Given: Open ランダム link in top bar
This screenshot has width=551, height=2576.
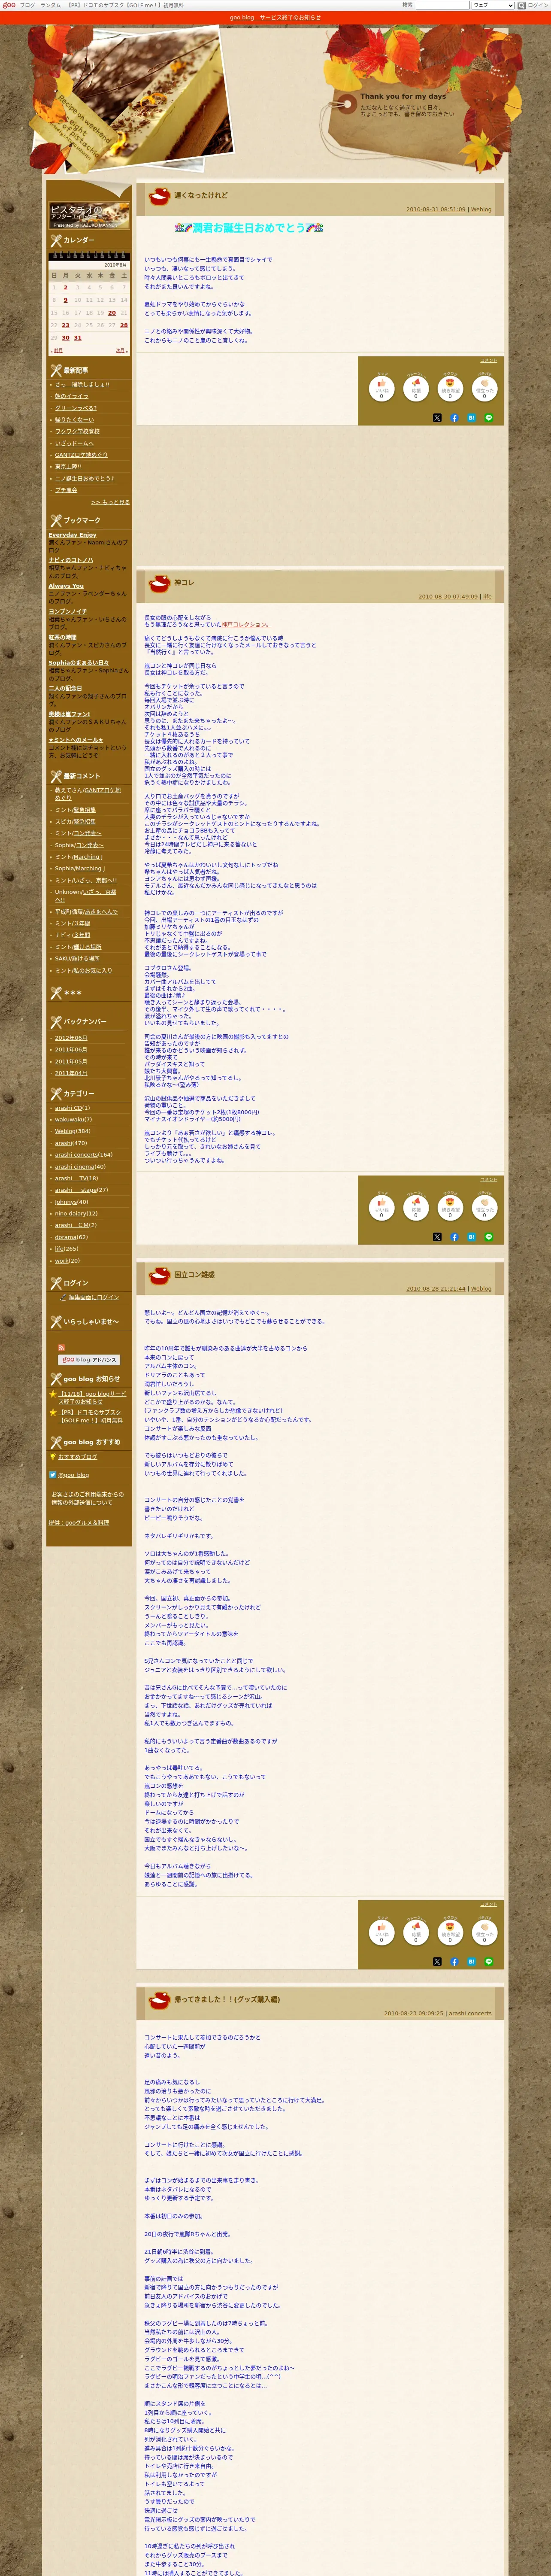Looking at the screenshot, I should coord(50,5).
